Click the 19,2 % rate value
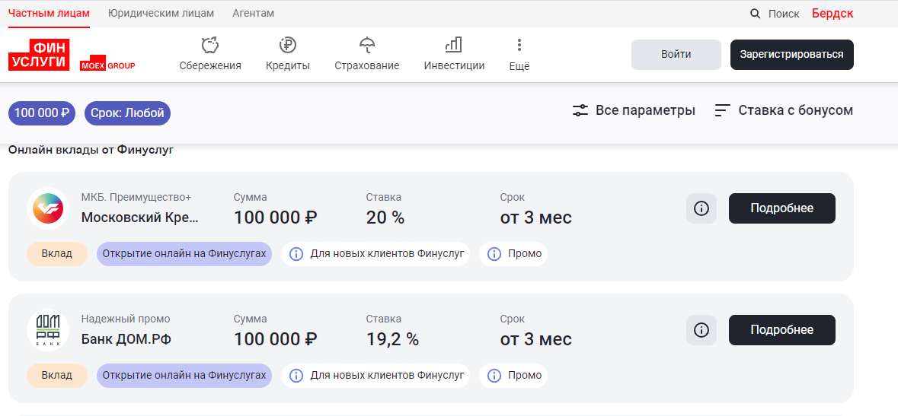Screen dimensions: 898x416 393,339
